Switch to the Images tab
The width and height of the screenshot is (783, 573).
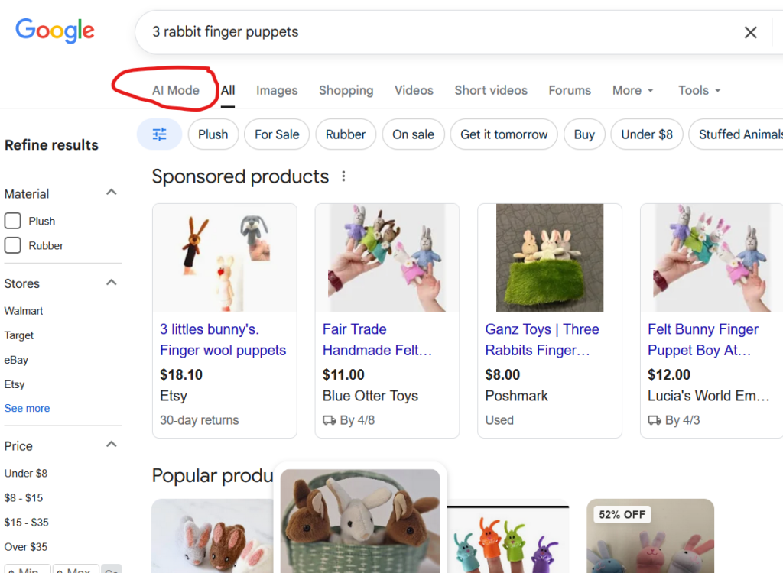[x=277, y=90]
